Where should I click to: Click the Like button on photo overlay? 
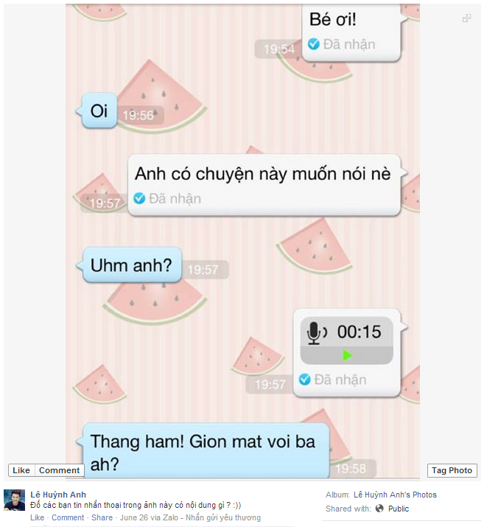pos(21,470)
